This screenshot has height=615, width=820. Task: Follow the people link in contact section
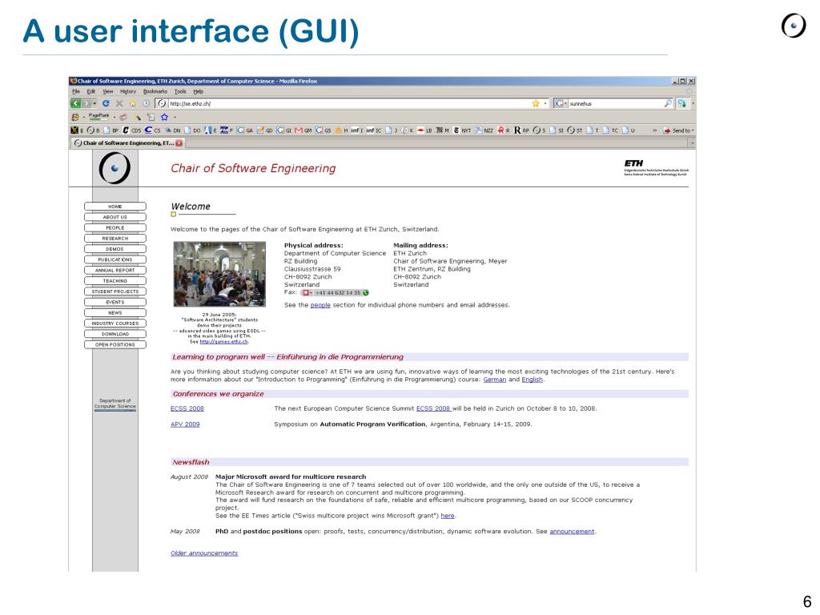point(320,305)
